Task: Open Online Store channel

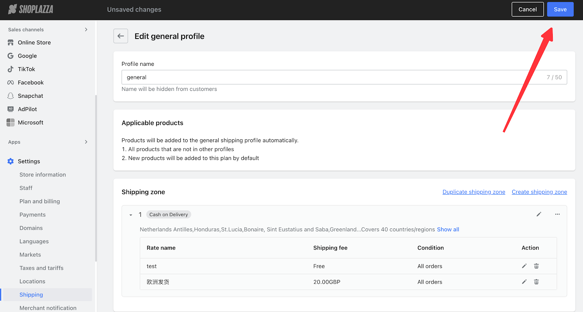Action: tap(34, 43)
